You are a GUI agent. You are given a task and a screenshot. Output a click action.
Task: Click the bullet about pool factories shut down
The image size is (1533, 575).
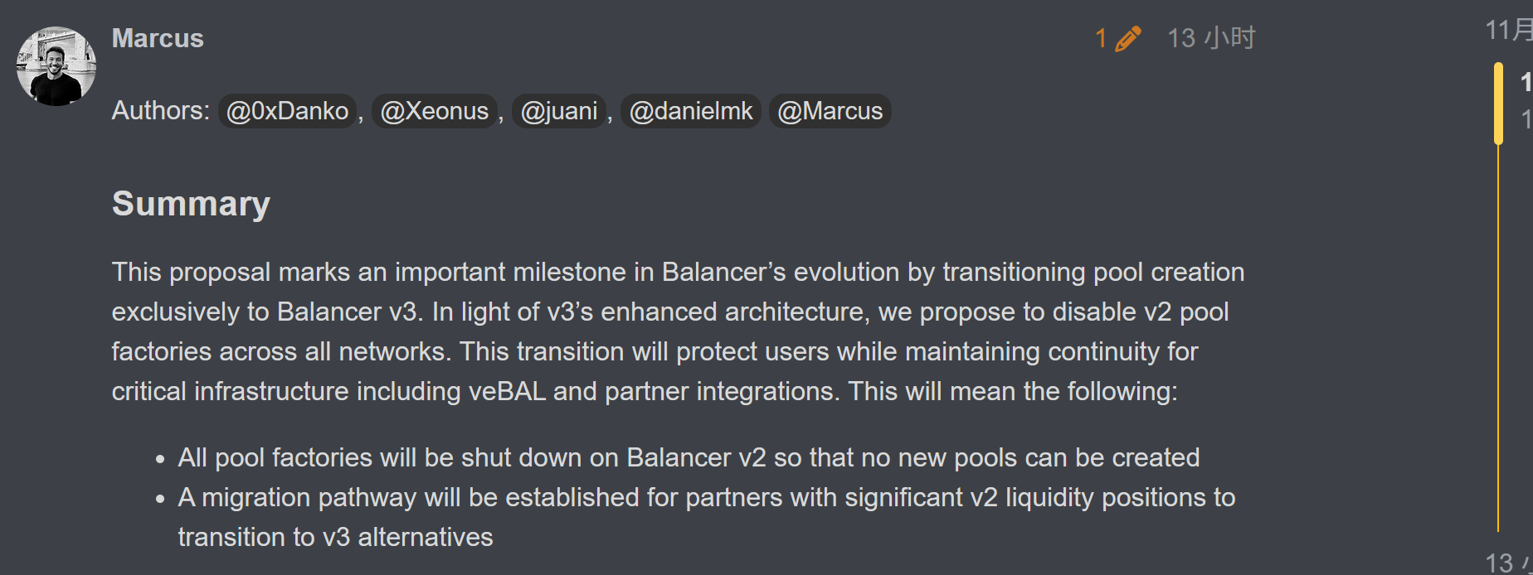(x=689, y=457)
